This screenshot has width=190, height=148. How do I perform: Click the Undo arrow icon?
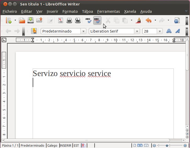(x=148, y=20)
